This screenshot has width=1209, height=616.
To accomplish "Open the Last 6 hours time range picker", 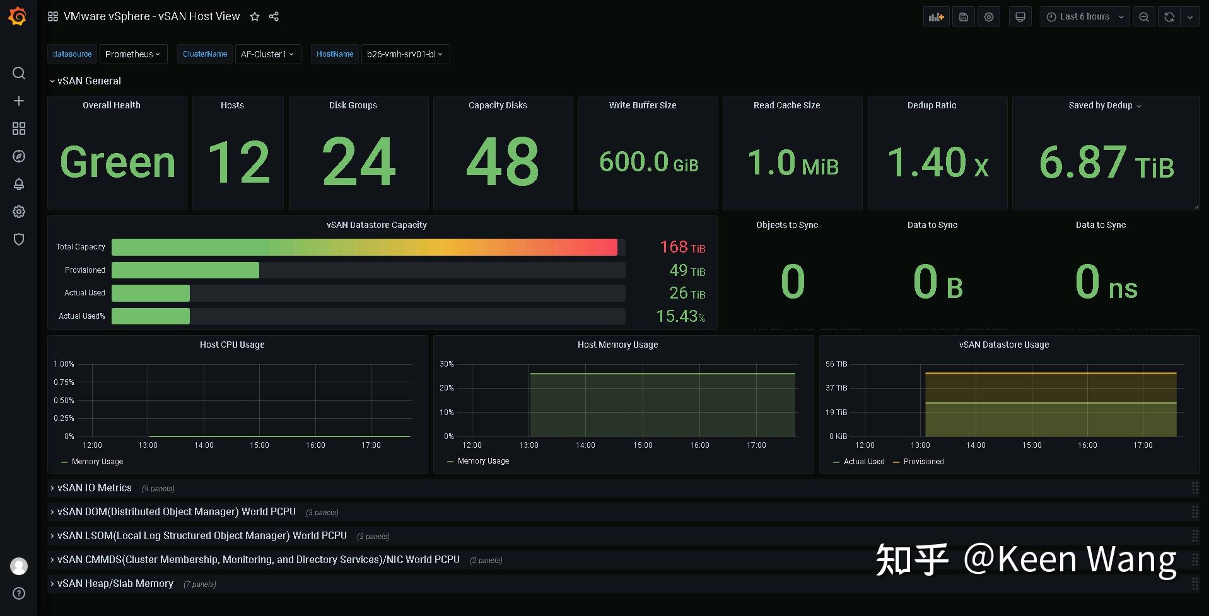I will point(1083,16).
